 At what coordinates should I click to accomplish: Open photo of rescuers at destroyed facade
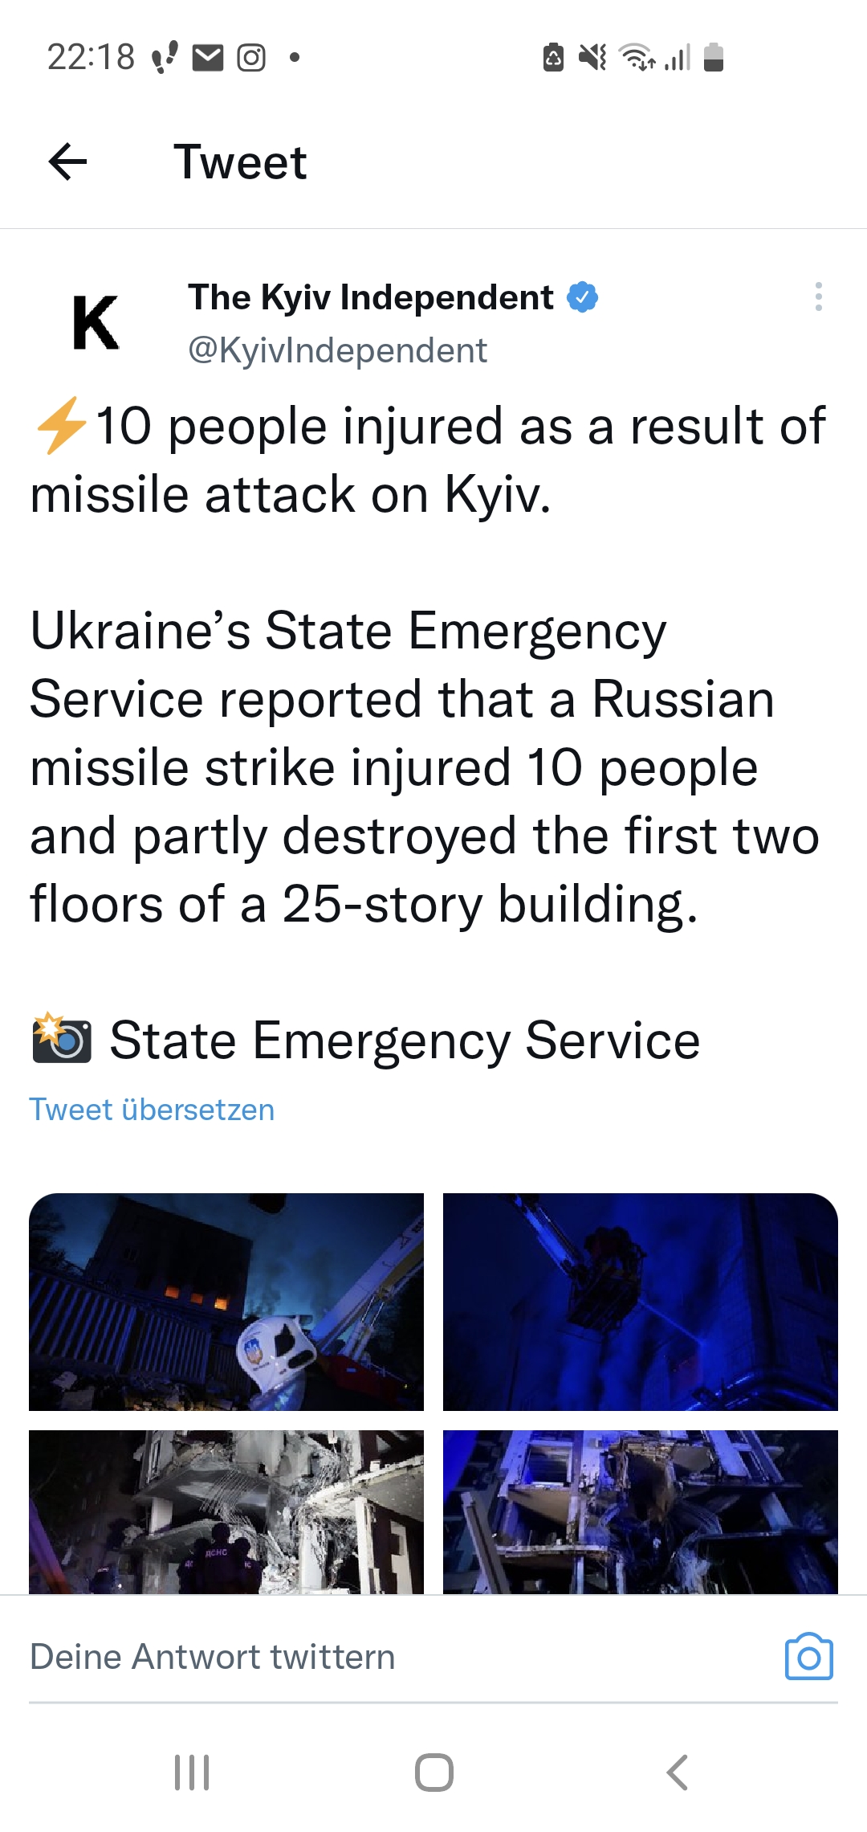pyautogui.click(x=226, y=1511)
